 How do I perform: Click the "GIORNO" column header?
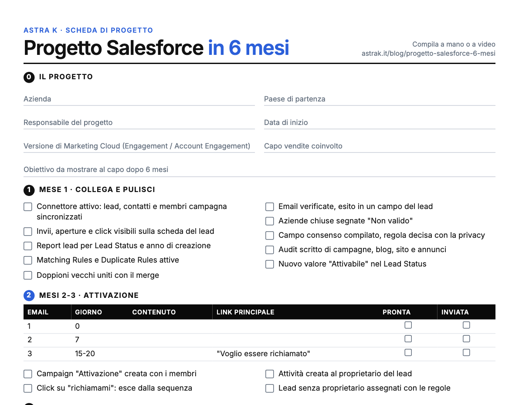click(x=88, y=312)
